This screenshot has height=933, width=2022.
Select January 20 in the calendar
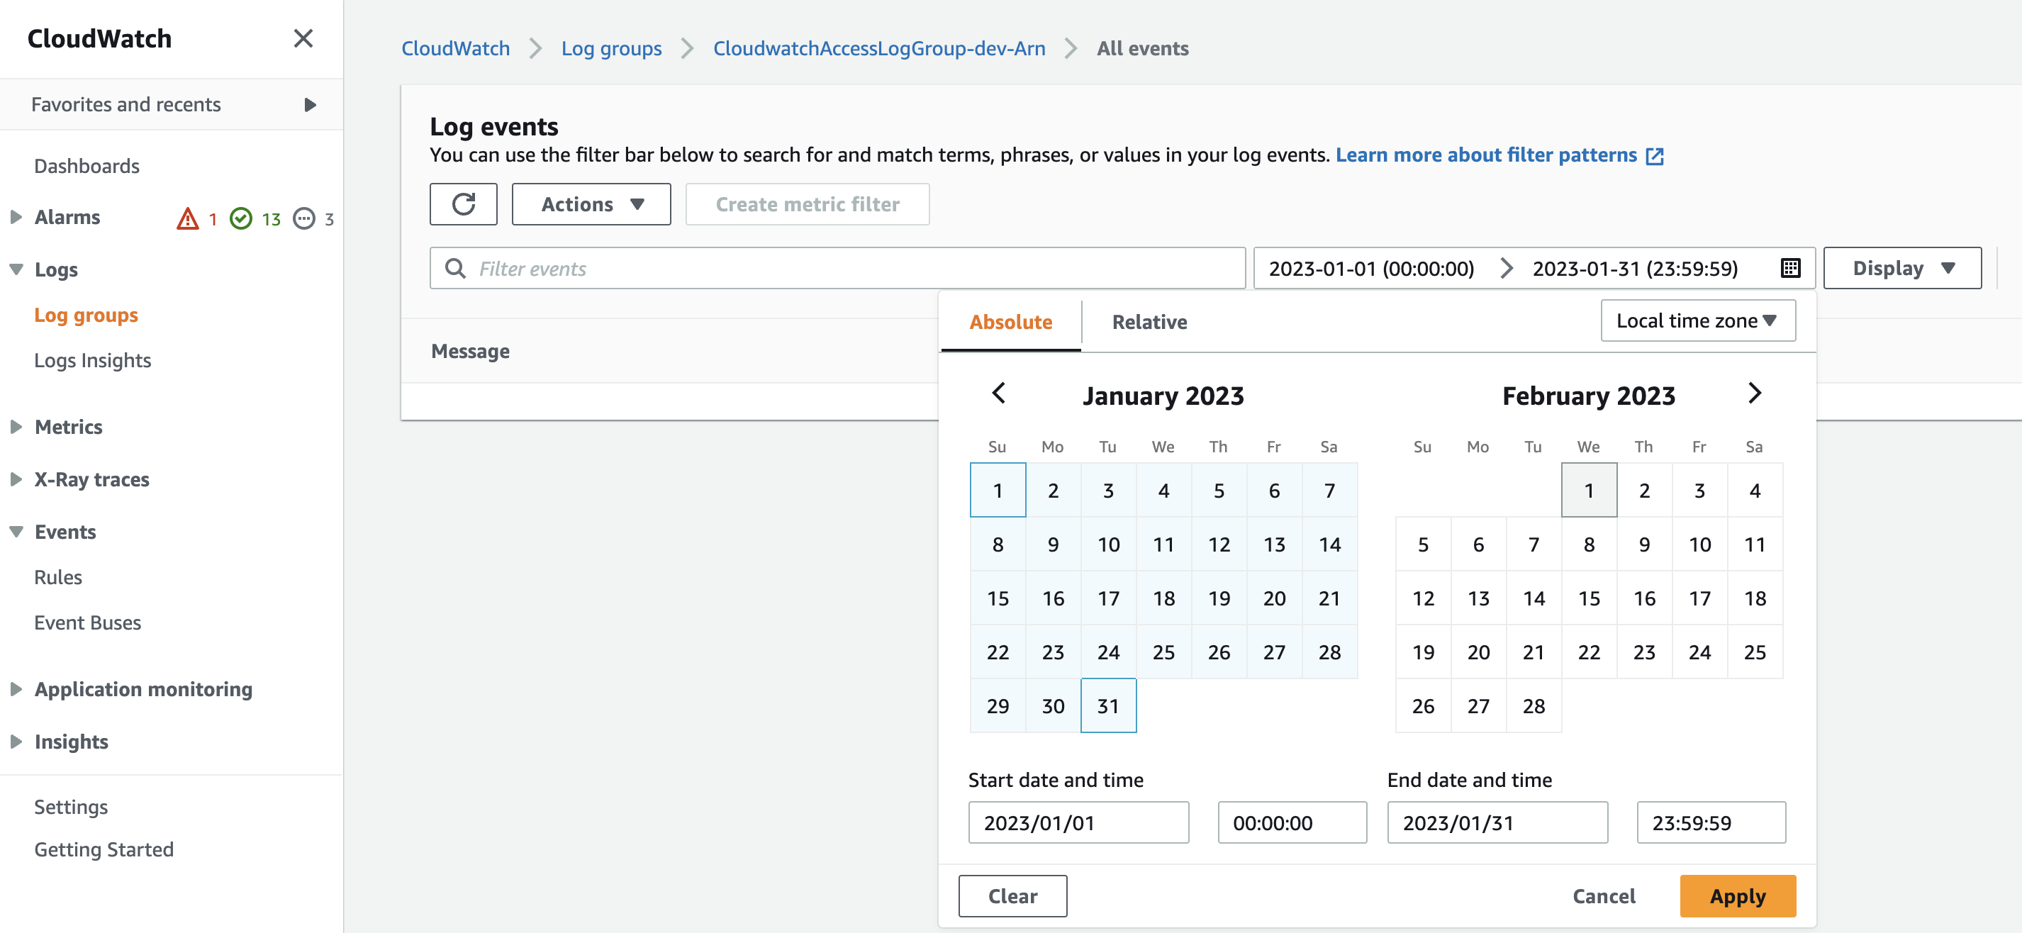pos(1274,598)
